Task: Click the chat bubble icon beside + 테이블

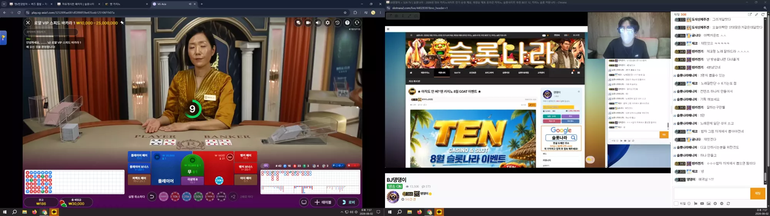Action: [x=304, y=202]
